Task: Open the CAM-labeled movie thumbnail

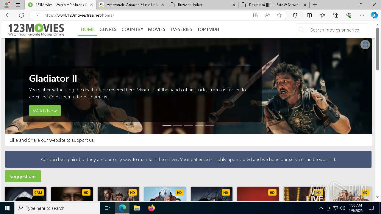Action: click(26, 194)
